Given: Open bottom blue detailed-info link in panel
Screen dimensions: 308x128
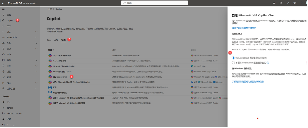Looking at the screenshot, I should [x=248, y=81].
